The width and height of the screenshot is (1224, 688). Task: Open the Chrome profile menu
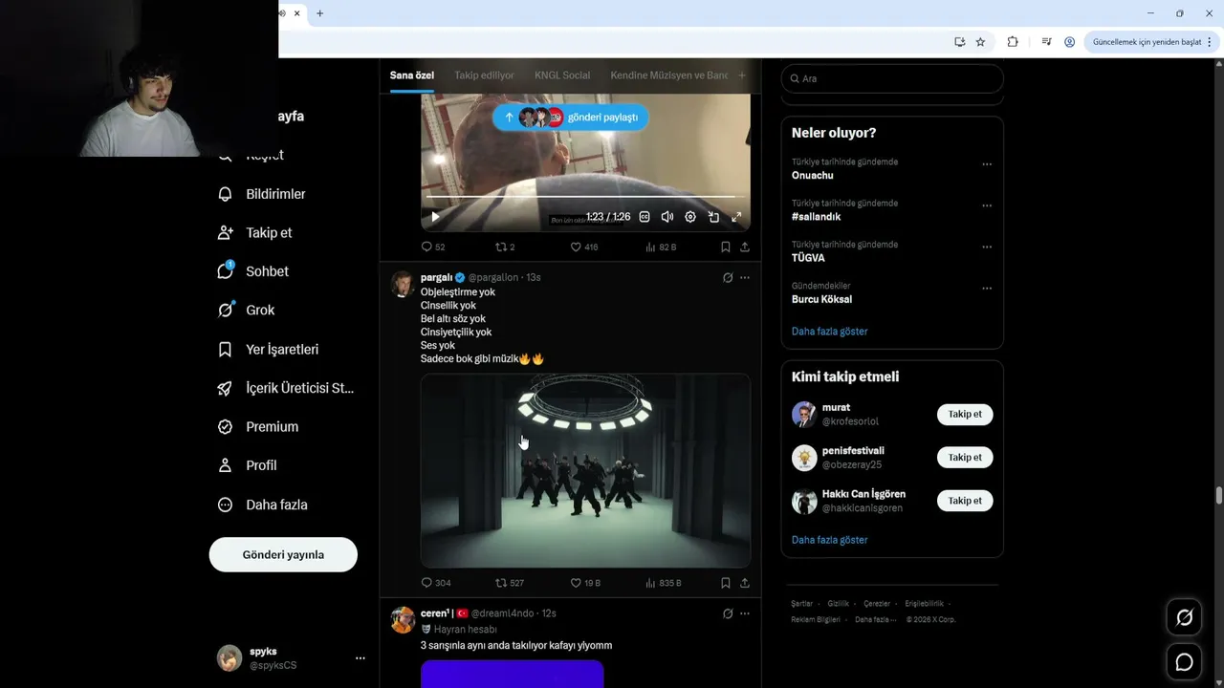pos(1070,42)
